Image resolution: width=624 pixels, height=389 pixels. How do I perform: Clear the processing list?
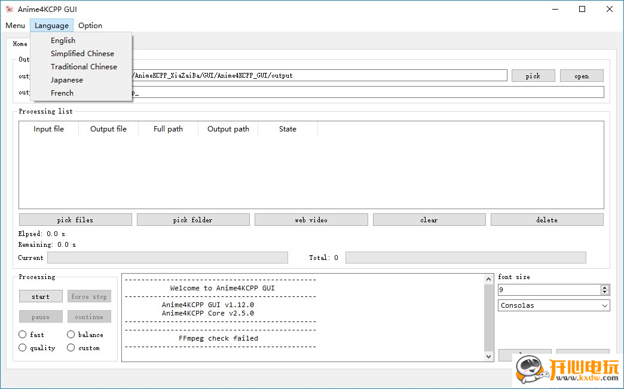click(x=429, y=219)
